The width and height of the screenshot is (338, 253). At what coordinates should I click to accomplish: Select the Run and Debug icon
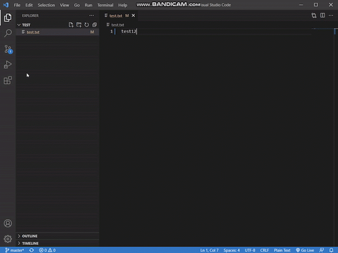pyautogui.click(x=8, y=65)
